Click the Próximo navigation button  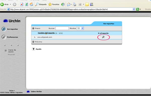(x=37, y=42)
